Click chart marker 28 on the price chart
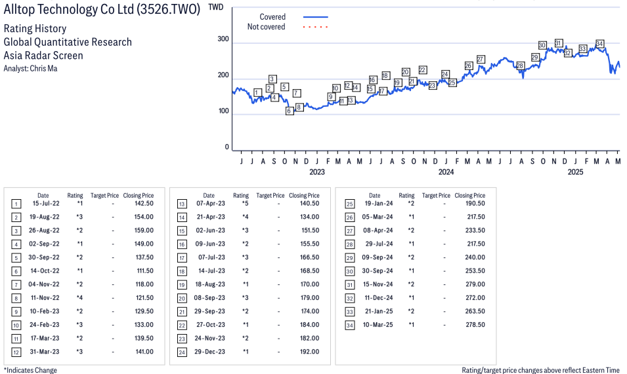627x374 pixels. [x=520, y=65]
